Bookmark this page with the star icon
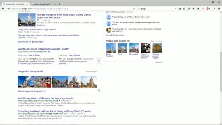Screen dimensions: 222x125 click(180, 9)
